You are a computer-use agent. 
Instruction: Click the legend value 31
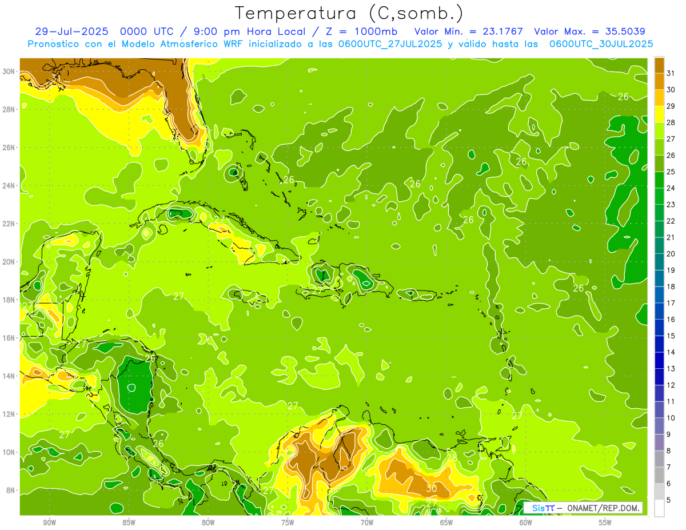[671, 73]
